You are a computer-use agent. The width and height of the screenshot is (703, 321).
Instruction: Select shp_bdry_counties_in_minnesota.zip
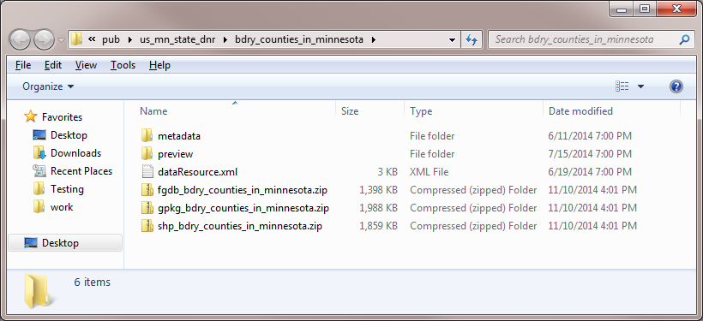(x=240, y=226)
